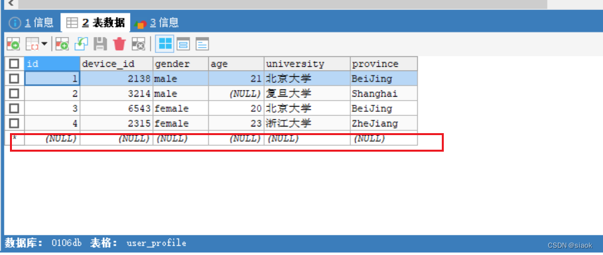Click the export table data icon
Image resolution: width=603 pixels, height=255 pixels.
13,44
